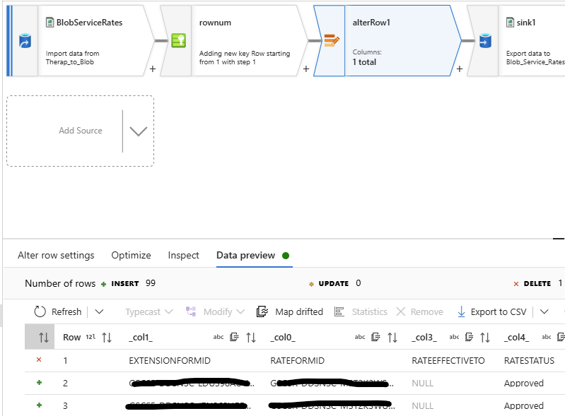Click the _col0_ drifted column icon
Screen dimensions: 565x416
(x=375, y=337)
